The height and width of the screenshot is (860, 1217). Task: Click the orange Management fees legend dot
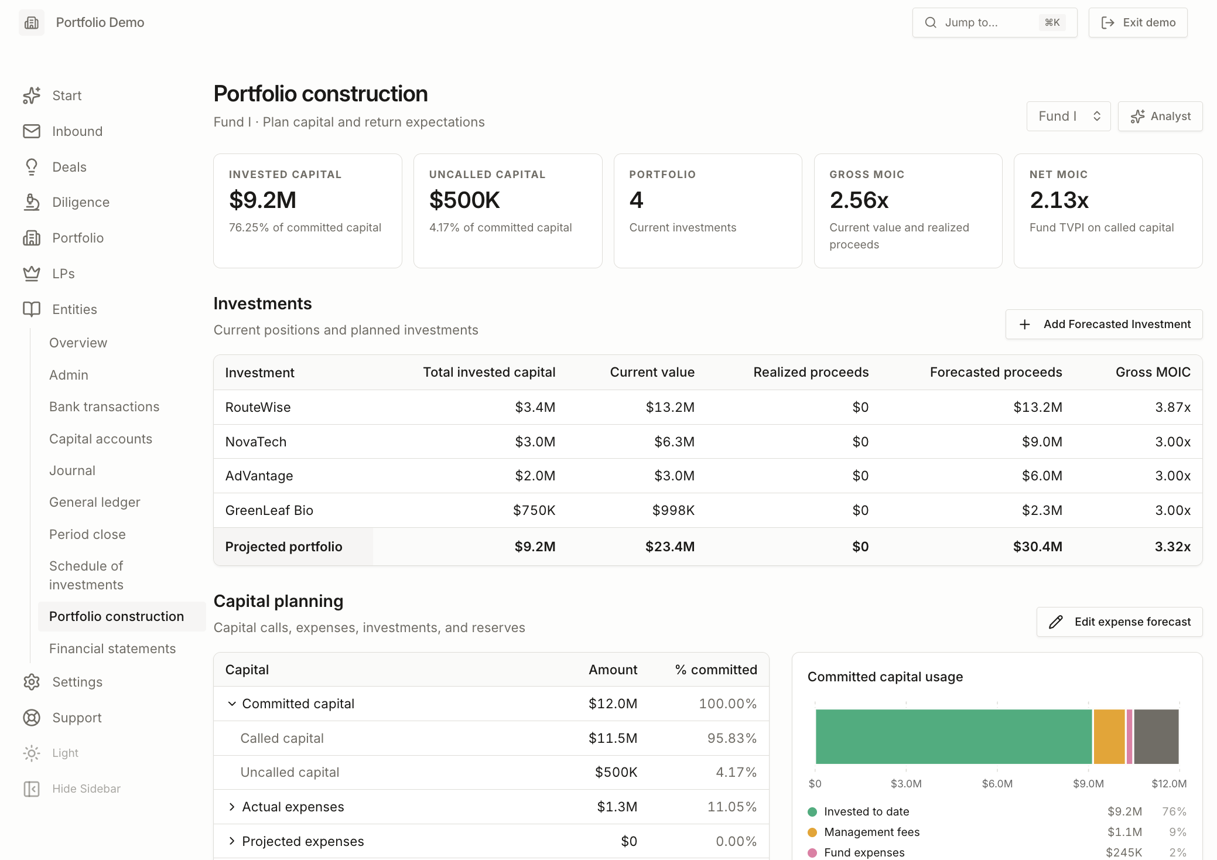pos(812,832)
